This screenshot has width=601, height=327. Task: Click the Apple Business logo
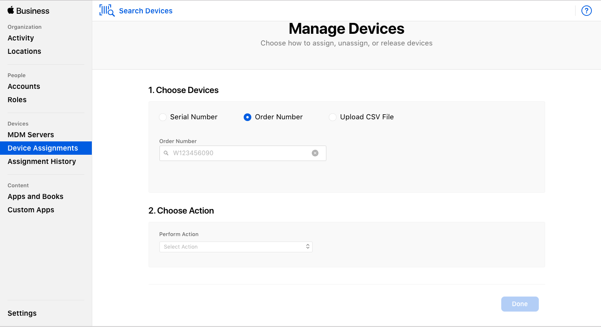28,10
